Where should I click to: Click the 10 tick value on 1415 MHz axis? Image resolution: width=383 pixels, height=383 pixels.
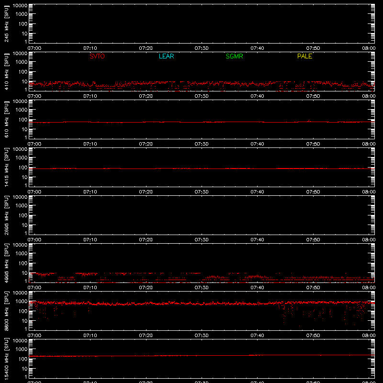[x=24, y=177]
